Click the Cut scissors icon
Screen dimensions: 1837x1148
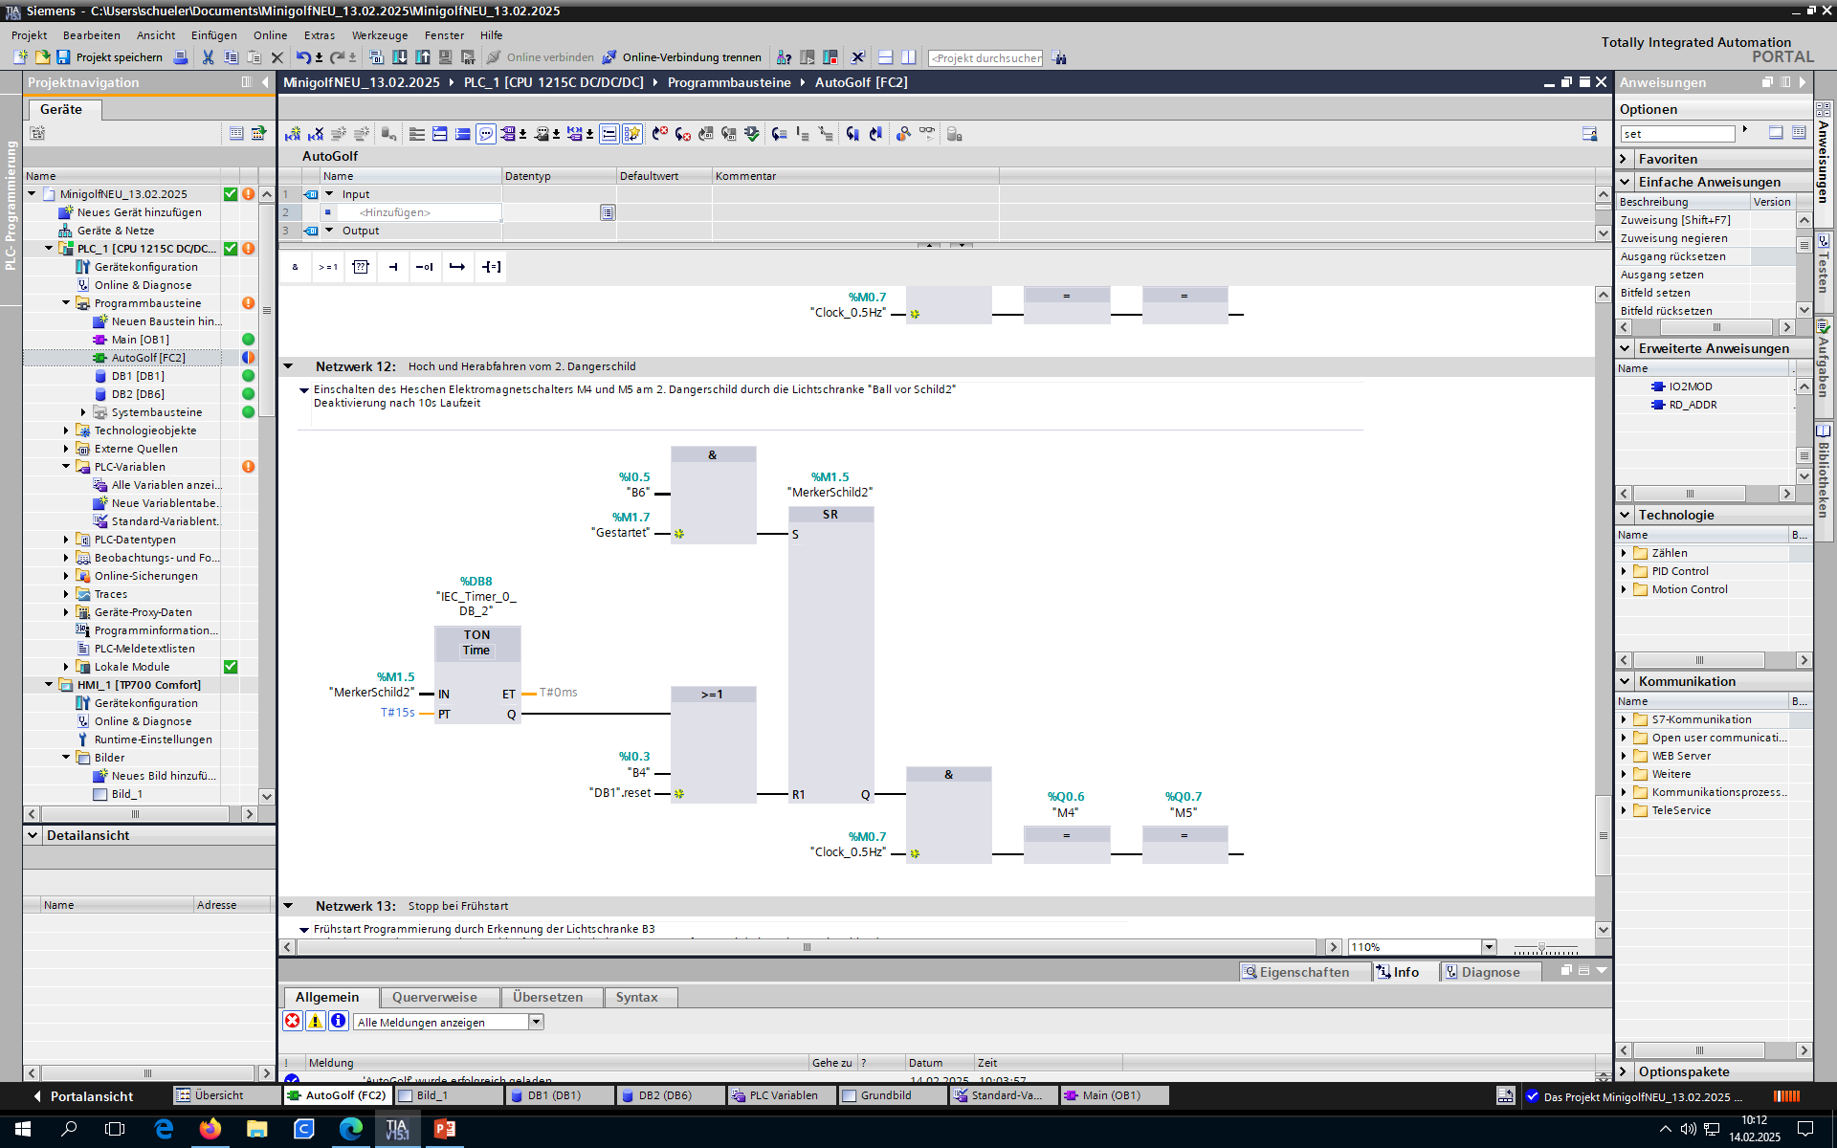(208, 57)
